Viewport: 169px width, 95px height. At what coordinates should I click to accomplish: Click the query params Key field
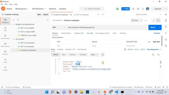[x=73, y=46]
